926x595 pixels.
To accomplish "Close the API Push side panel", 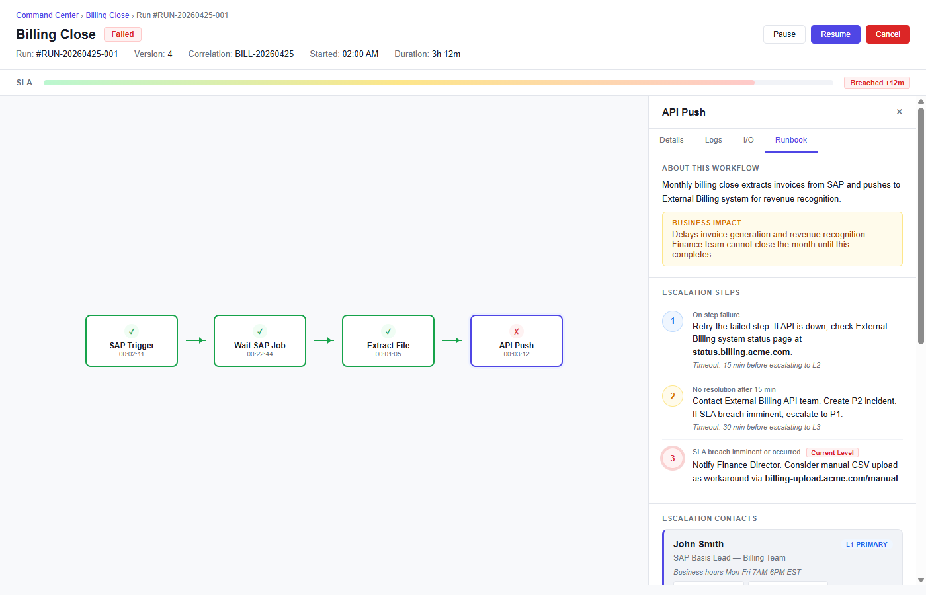I will (899, 112).
